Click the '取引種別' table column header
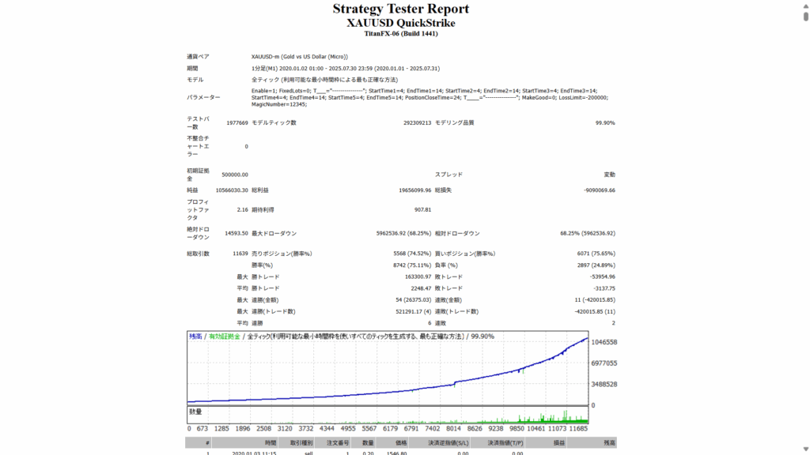The height and width of the screenshot is (455, 810). tap(301, 443)
